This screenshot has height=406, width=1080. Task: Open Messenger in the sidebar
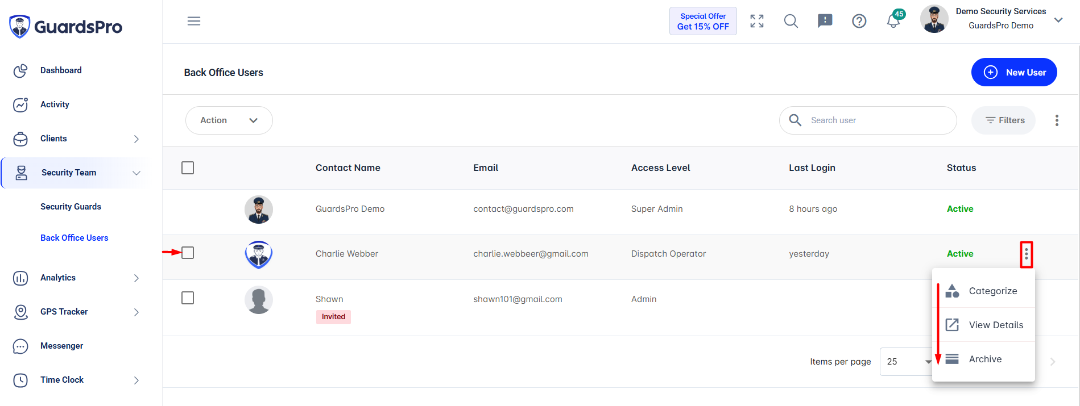(61, 346)
